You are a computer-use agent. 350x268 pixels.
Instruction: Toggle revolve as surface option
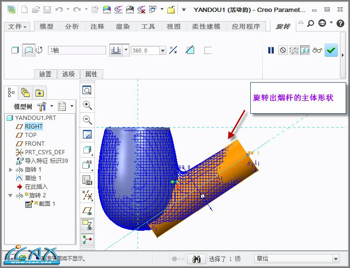(x=29, y=50)
